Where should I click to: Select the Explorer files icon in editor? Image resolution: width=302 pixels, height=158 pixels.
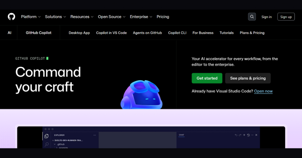[46, 136]
